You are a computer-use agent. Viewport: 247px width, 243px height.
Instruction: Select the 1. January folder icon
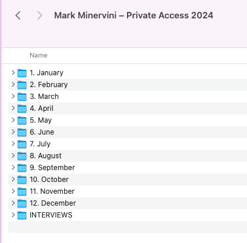pos(22,73)
